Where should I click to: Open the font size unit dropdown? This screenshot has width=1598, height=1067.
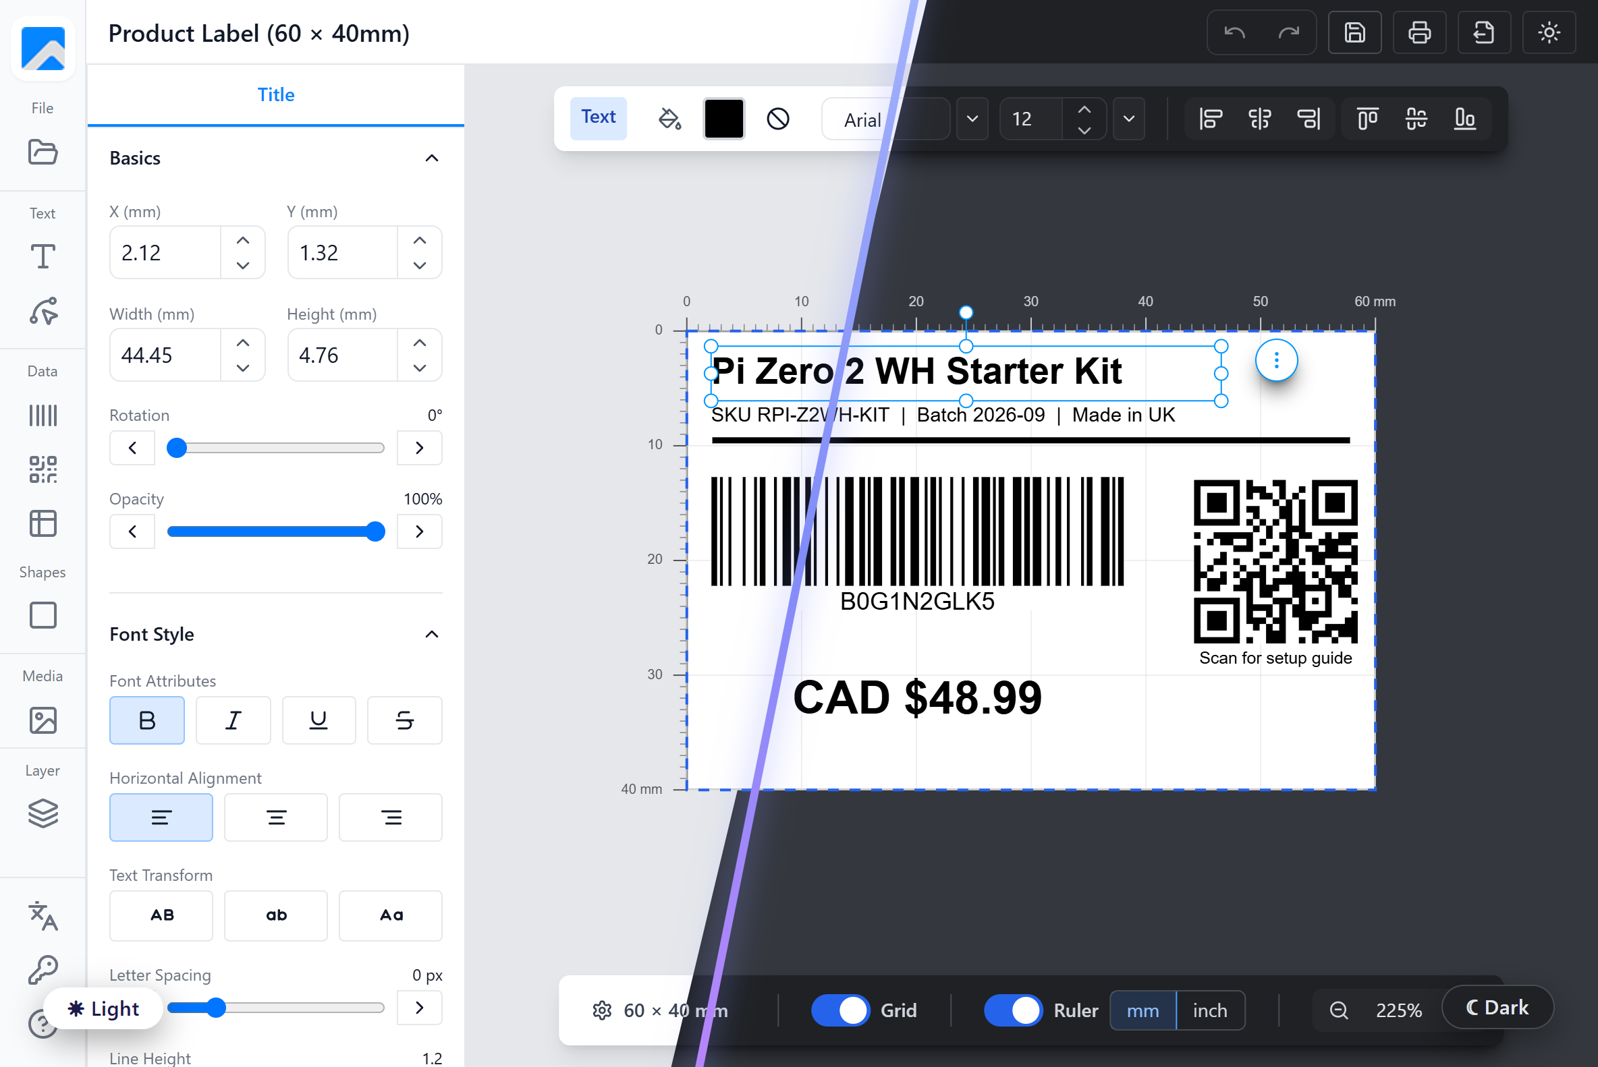pyautogui.click(x=1129, y=119)
